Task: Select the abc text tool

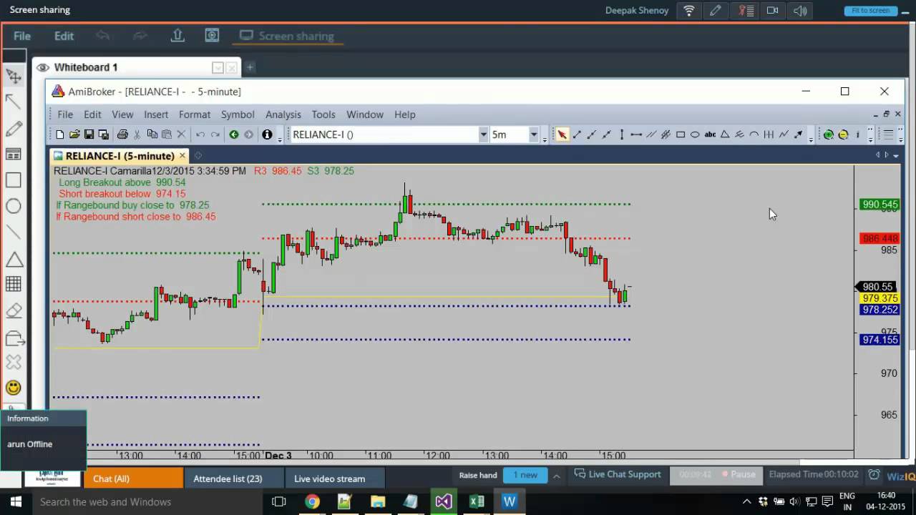Action: click(710, 134)
